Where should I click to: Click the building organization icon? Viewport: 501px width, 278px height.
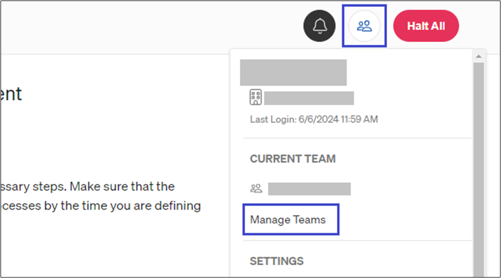[x=255, y=97]
